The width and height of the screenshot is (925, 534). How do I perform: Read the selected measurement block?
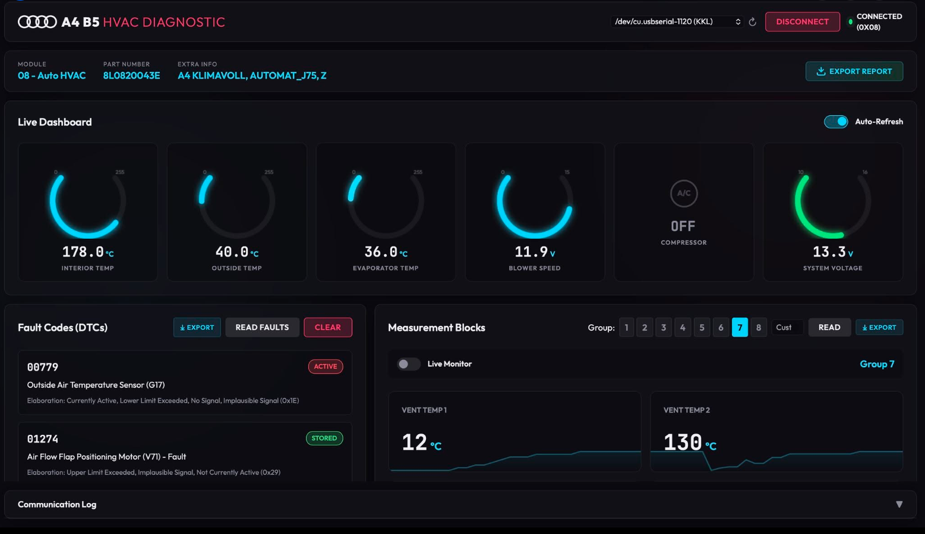pos(829,327)
